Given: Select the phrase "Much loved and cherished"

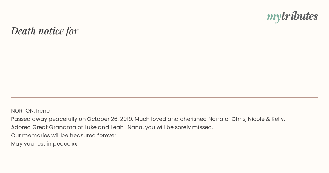Looking at the screenshot, I should point(171,119).
